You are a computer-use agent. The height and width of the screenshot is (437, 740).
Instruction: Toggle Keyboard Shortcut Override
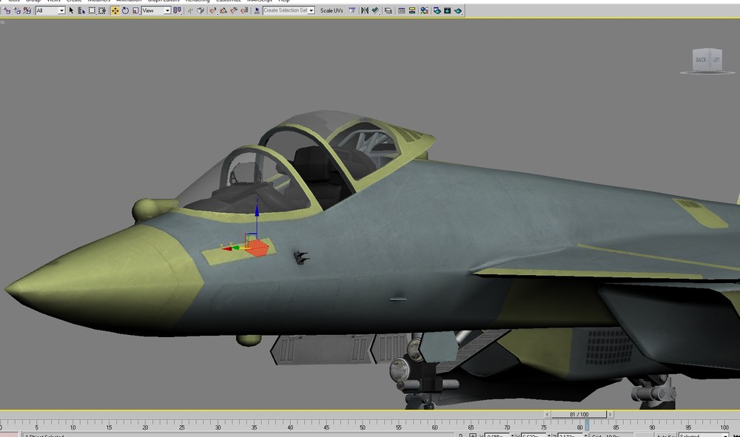(201, 10)
